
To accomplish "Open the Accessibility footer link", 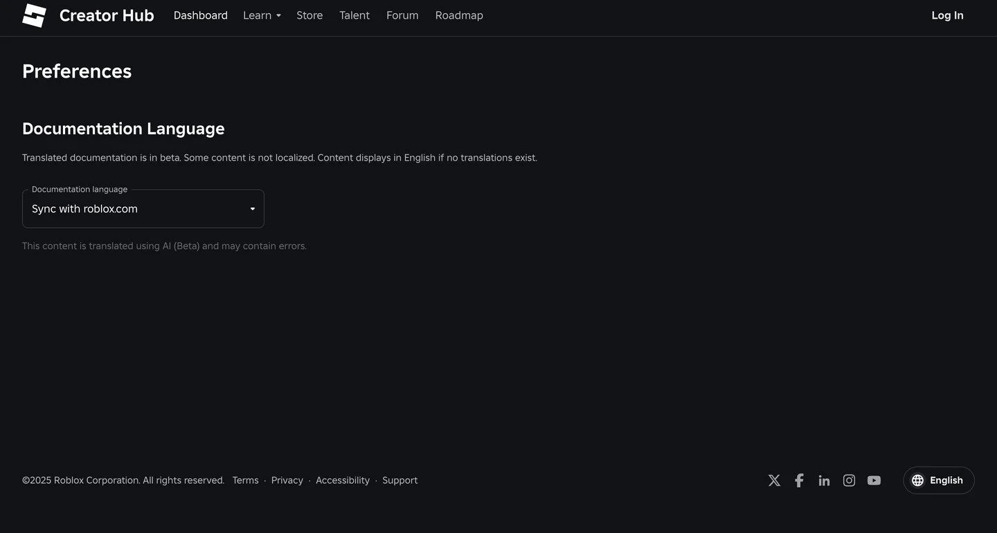I will (x=343, y=480).
